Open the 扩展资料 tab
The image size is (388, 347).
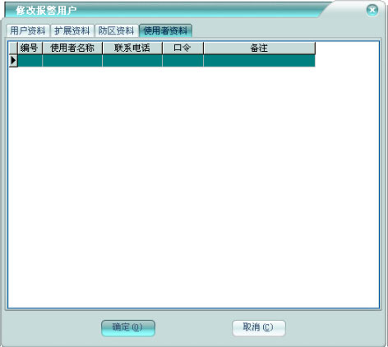pos(72,30)
